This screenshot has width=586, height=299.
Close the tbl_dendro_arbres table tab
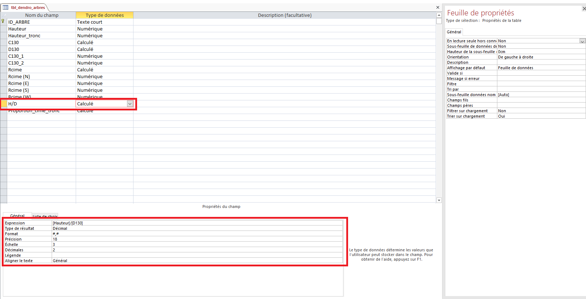pos(438,8)
